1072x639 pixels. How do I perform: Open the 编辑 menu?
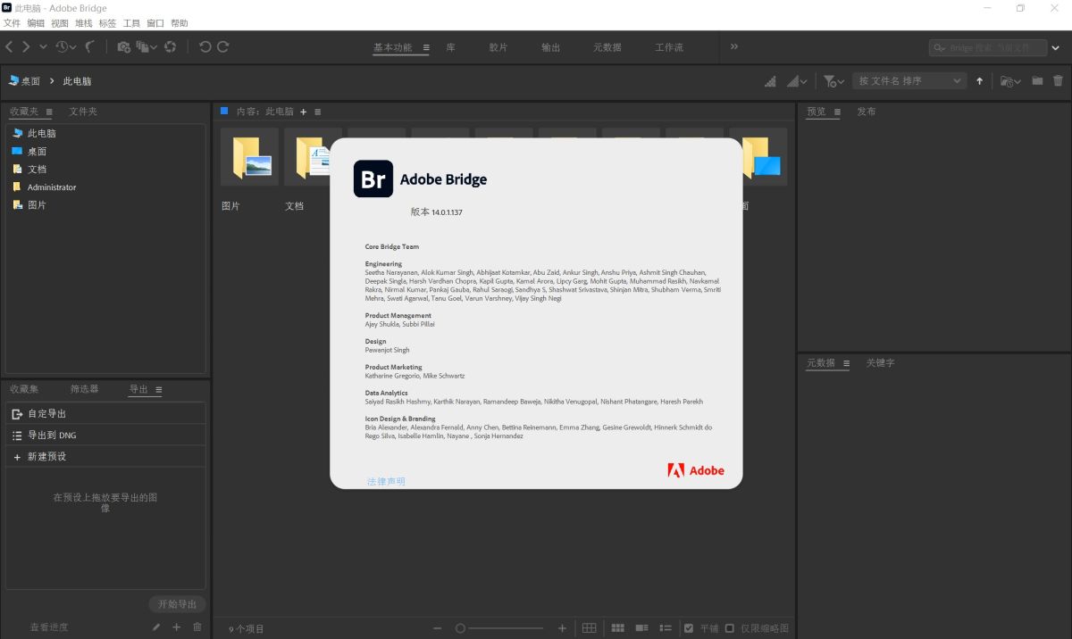click(36, 23)
